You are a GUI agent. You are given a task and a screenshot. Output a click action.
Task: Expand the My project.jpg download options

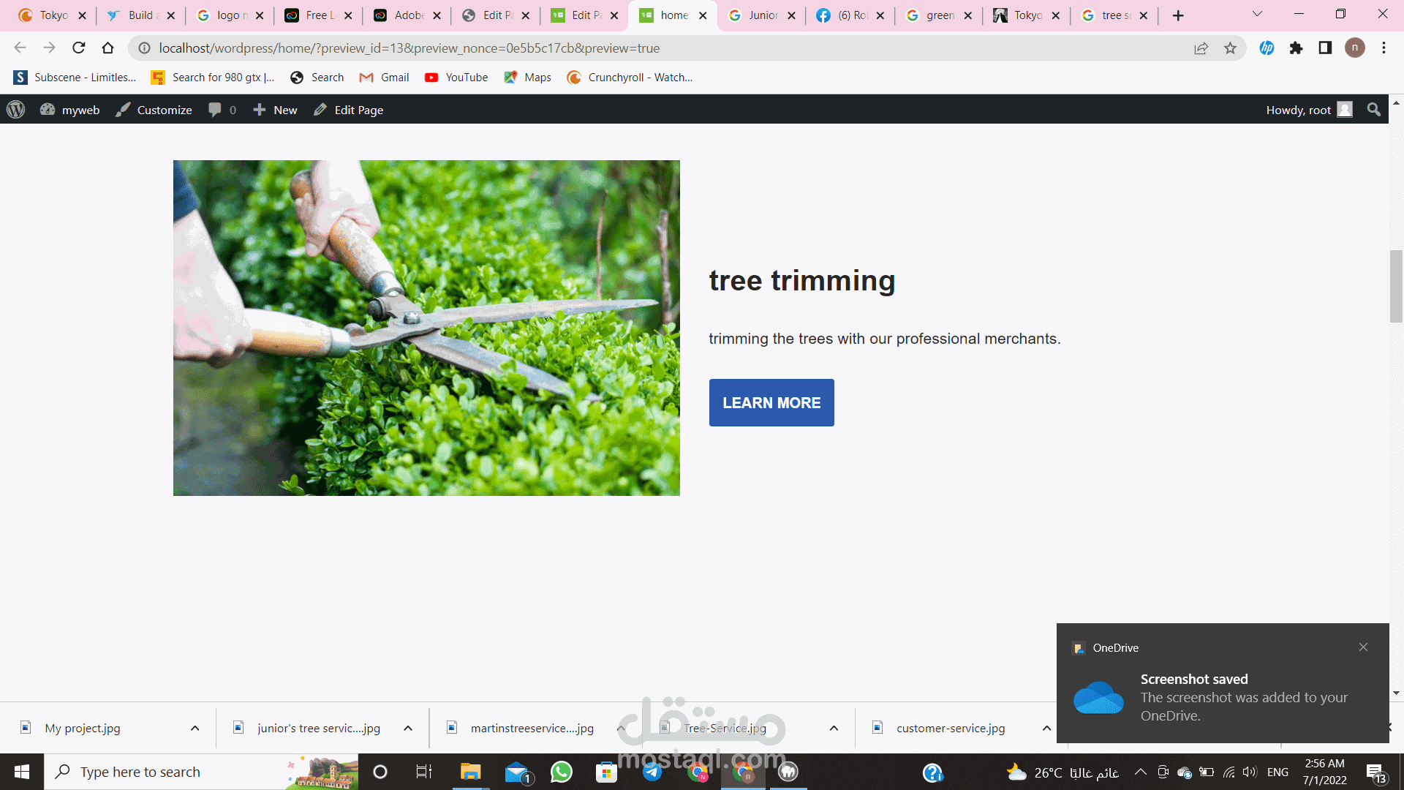[x=195, y=728]
